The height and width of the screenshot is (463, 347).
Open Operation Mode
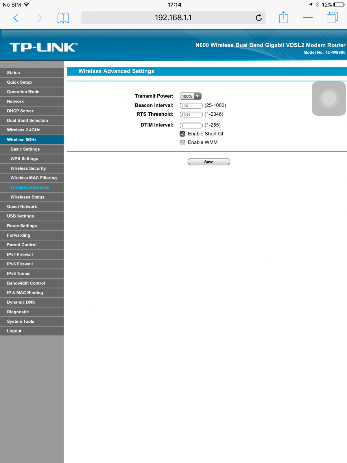(32, 92)
